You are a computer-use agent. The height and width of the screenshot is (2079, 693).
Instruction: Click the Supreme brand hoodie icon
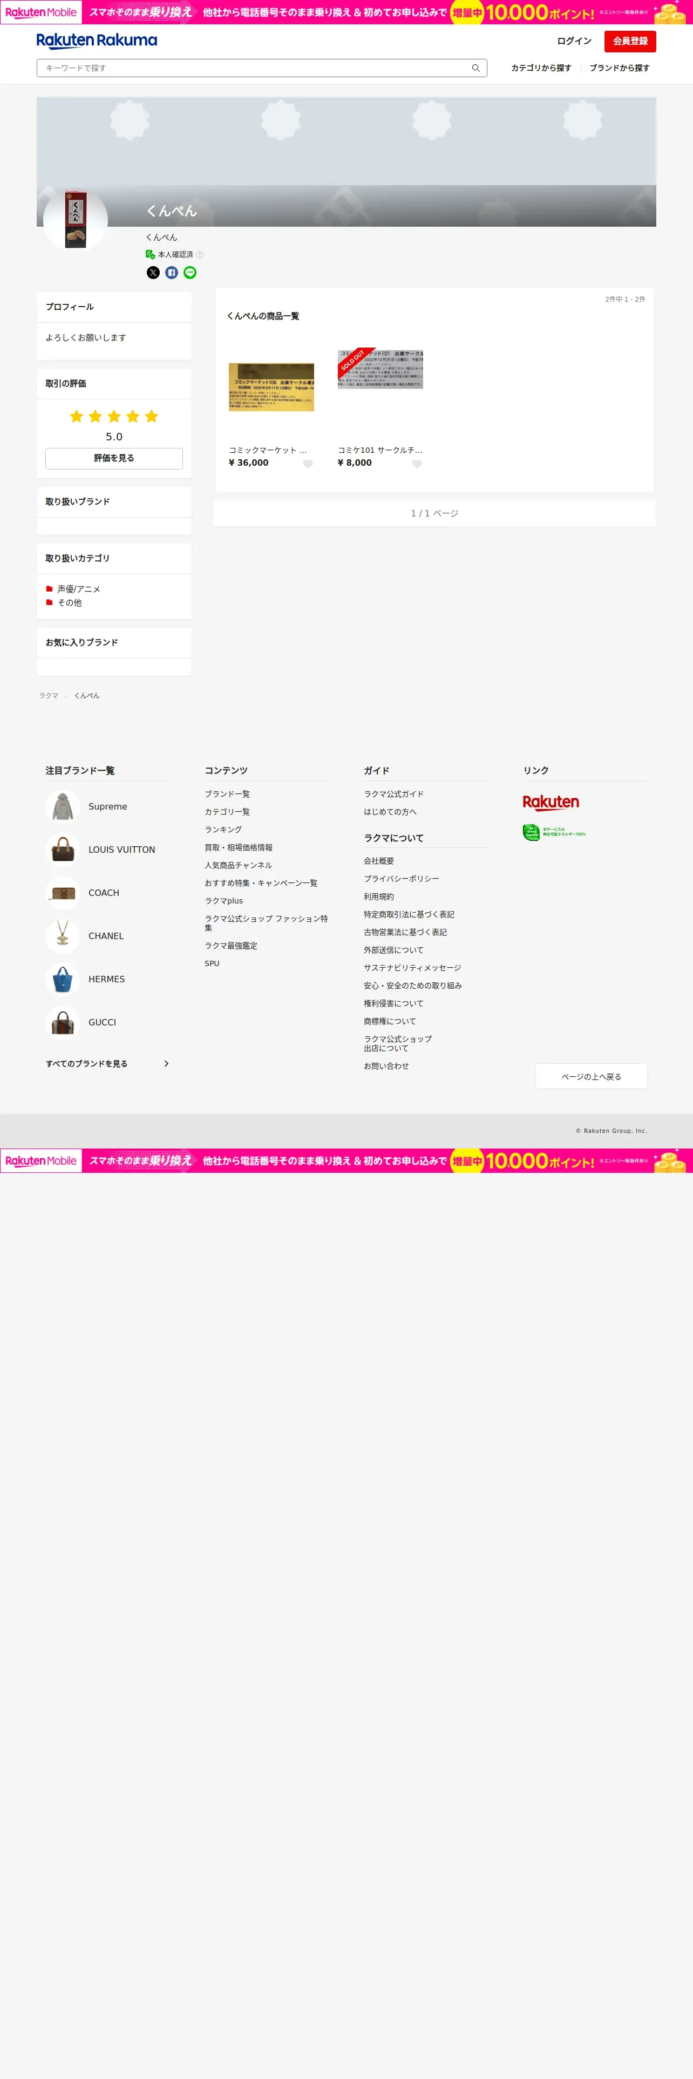pyautogui.click(x=62, y=806)
